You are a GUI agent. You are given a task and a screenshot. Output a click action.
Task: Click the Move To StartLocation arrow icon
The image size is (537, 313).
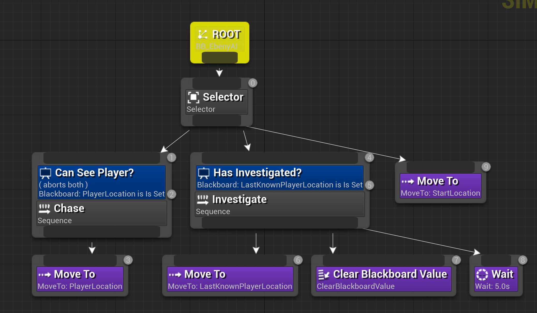coord(408,181)
